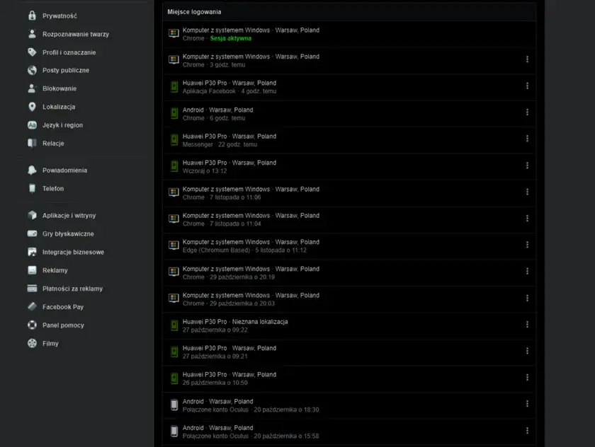The image size is (595, 447).
Task: Click the Filmy film reel icon
Action: click(32, 344)
